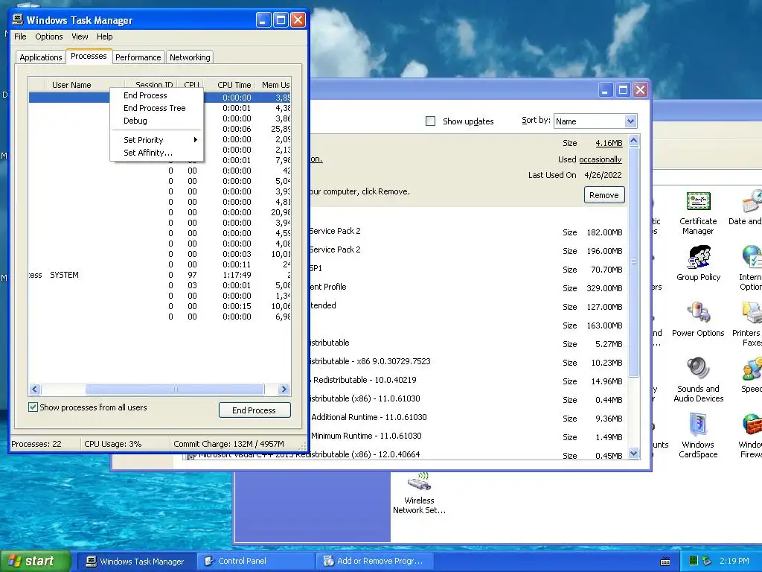Open the Start menu
Screen dimensions: 762x572
tap(36, 562)
